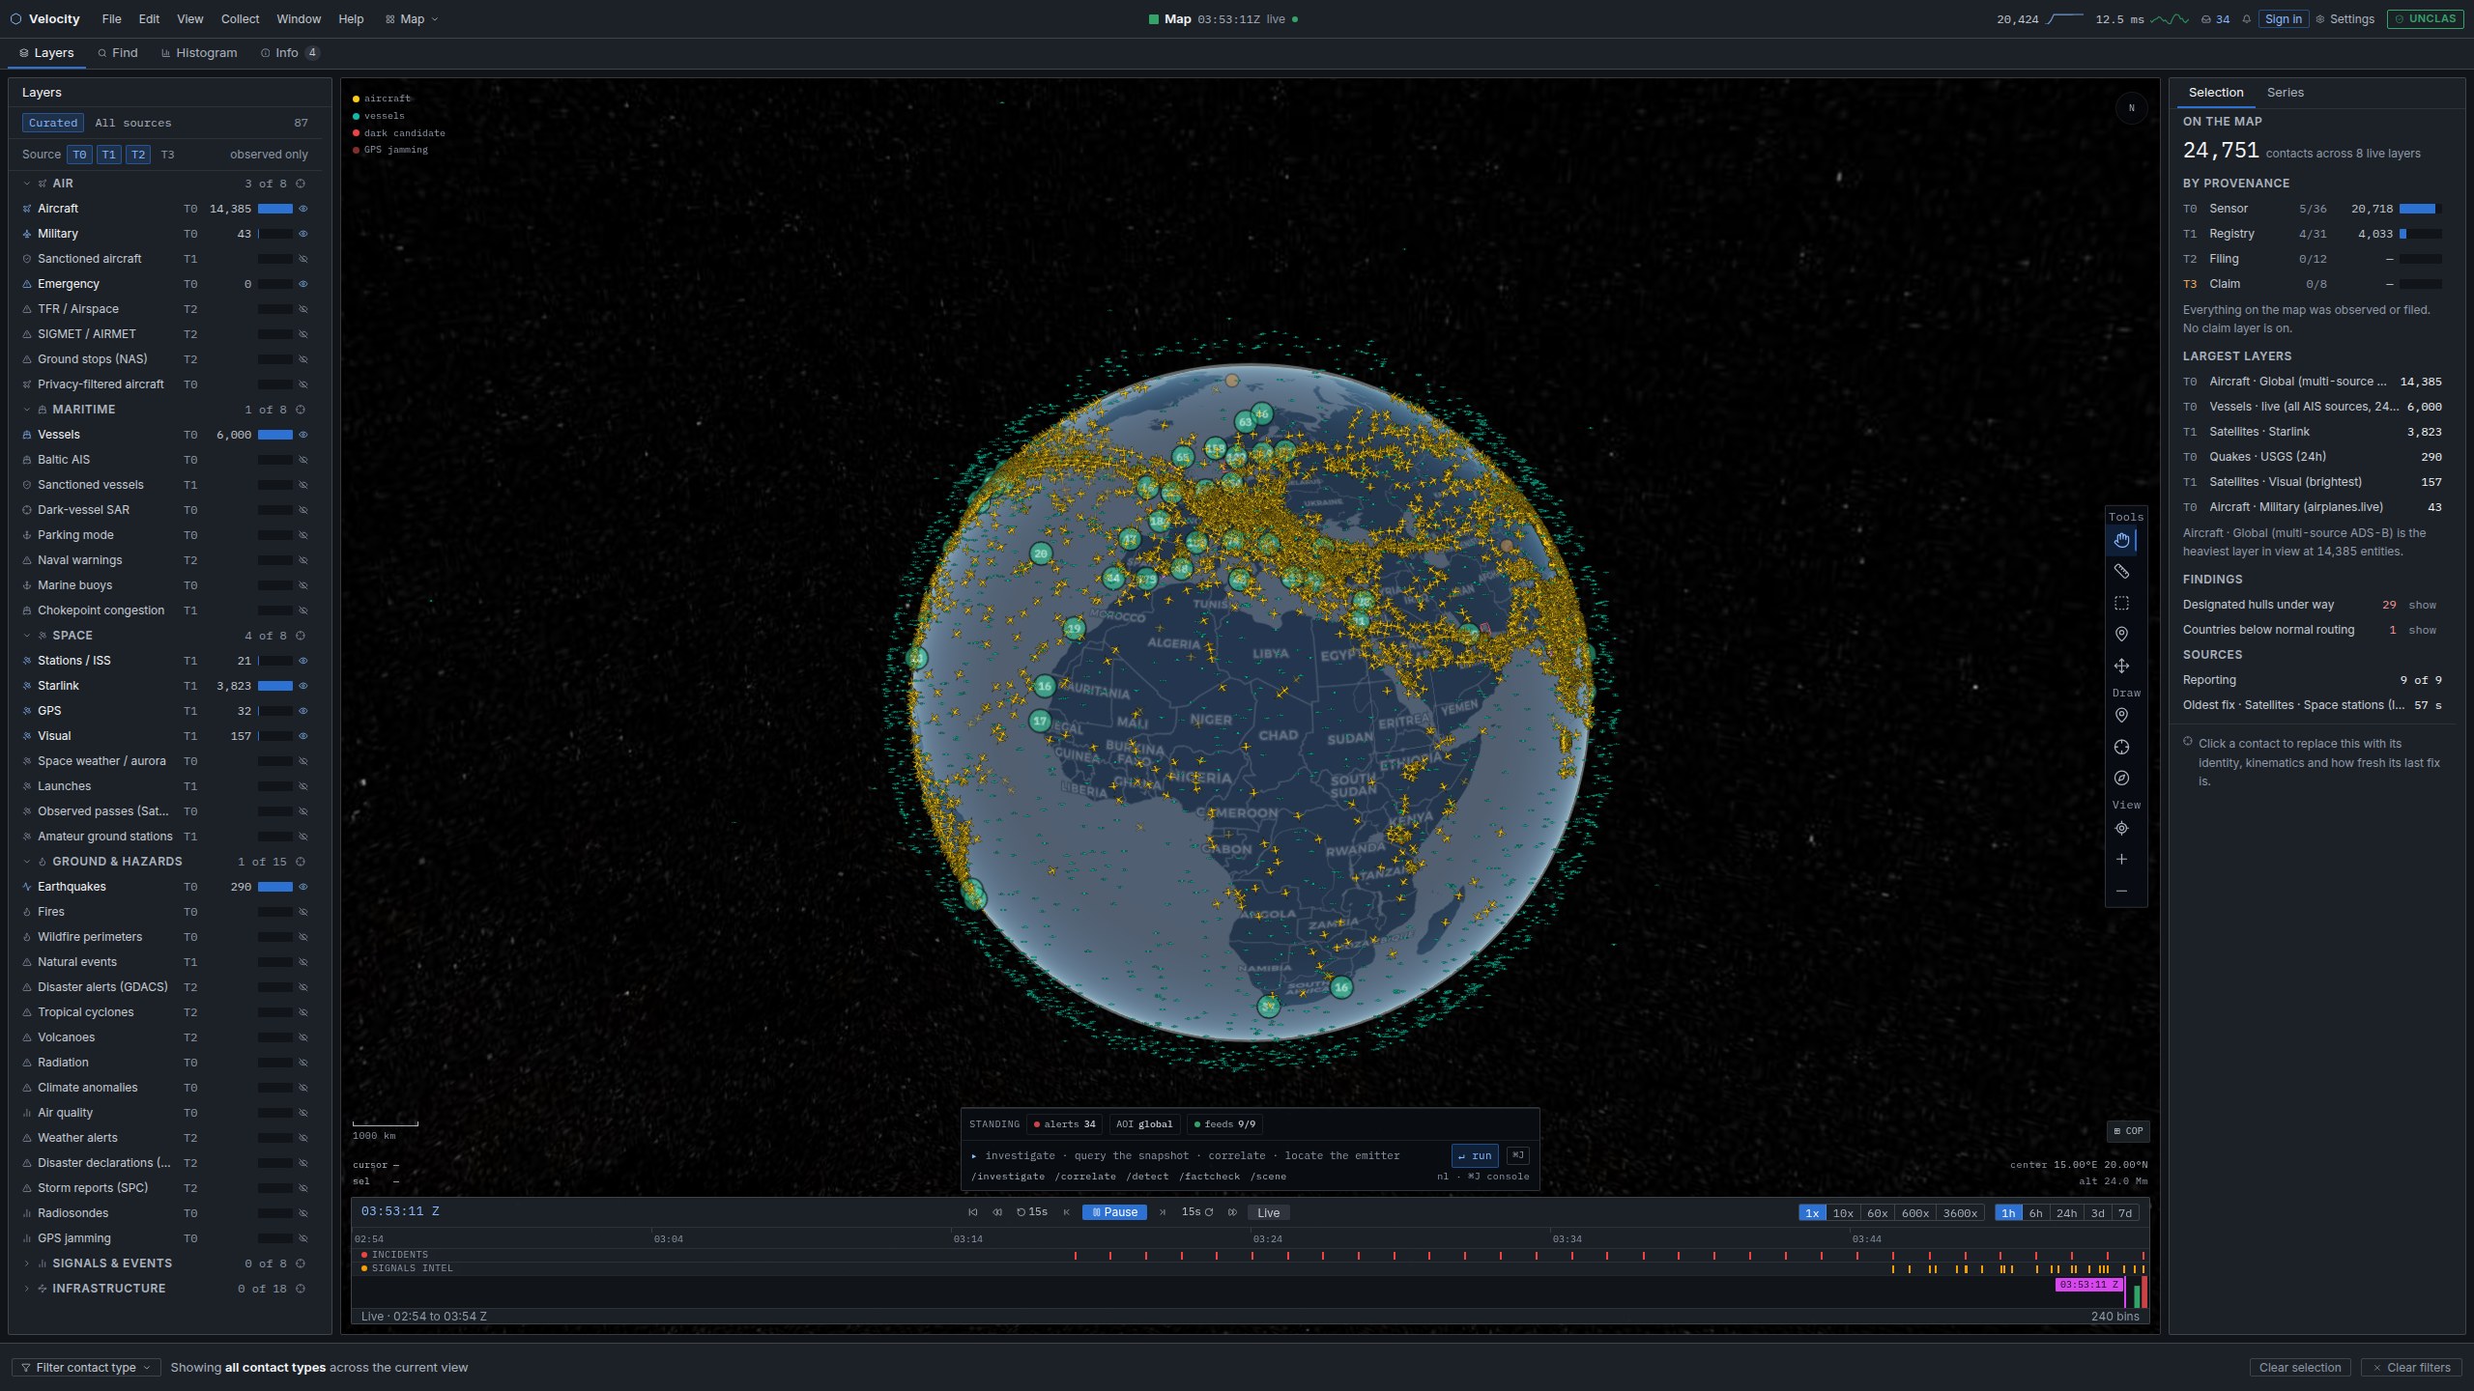Open the console shortcut icon beside run
Screen dimensions: 2474x1391
(x=1518, y=1155)
